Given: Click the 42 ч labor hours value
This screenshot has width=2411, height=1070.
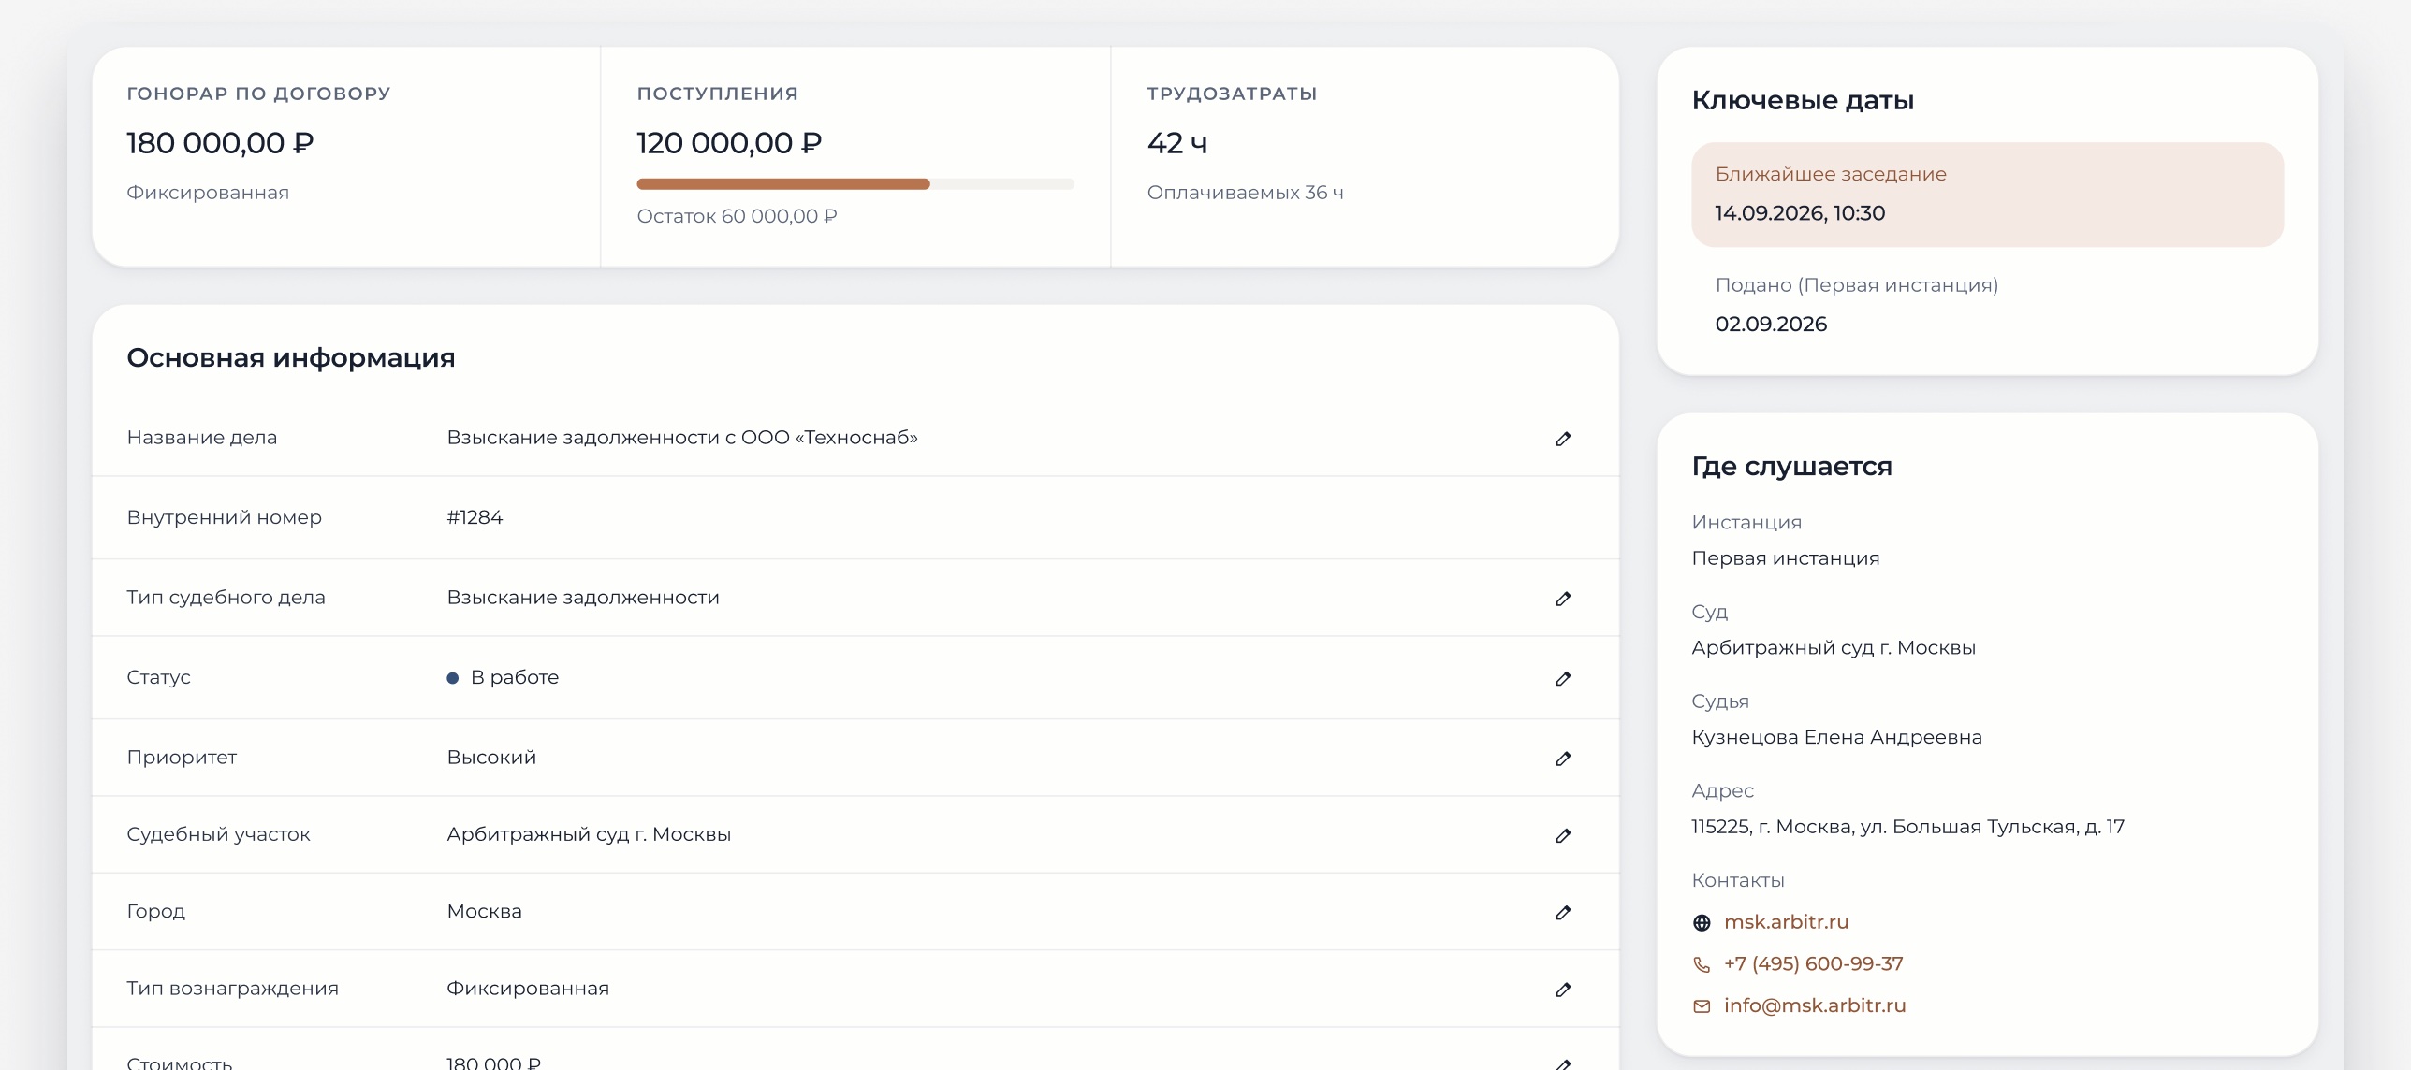Looking at the screenshot, I should (x=1177, y=143).
